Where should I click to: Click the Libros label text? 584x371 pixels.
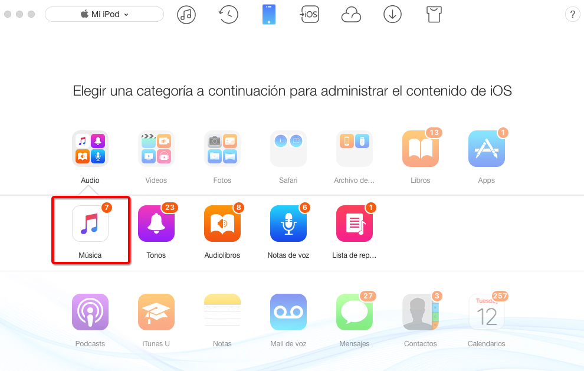(421, 180)
